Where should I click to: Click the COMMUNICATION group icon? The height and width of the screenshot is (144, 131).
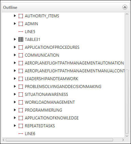(21, 55)
